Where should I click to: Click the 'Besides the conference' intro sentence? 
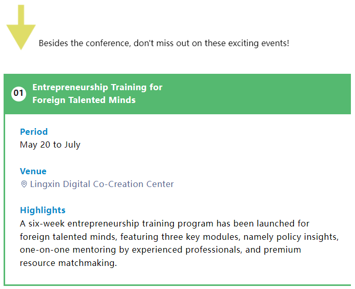coord(164,43)
